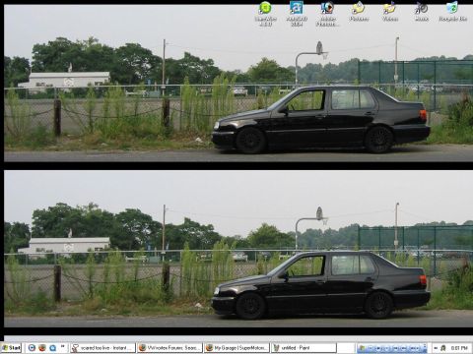Open the Music shortcut on the desktop
This screenshot has width=473, height=354.
[422, 12]
